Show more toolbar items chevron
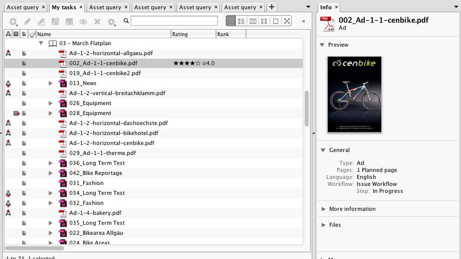The height and width of the screenshot is (259, 461). point(303,21)
